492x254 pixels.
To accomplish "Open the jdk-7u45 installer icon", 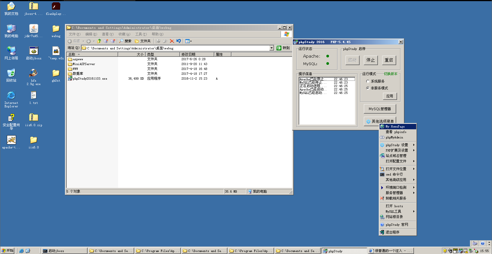I will tap(33, 31).
